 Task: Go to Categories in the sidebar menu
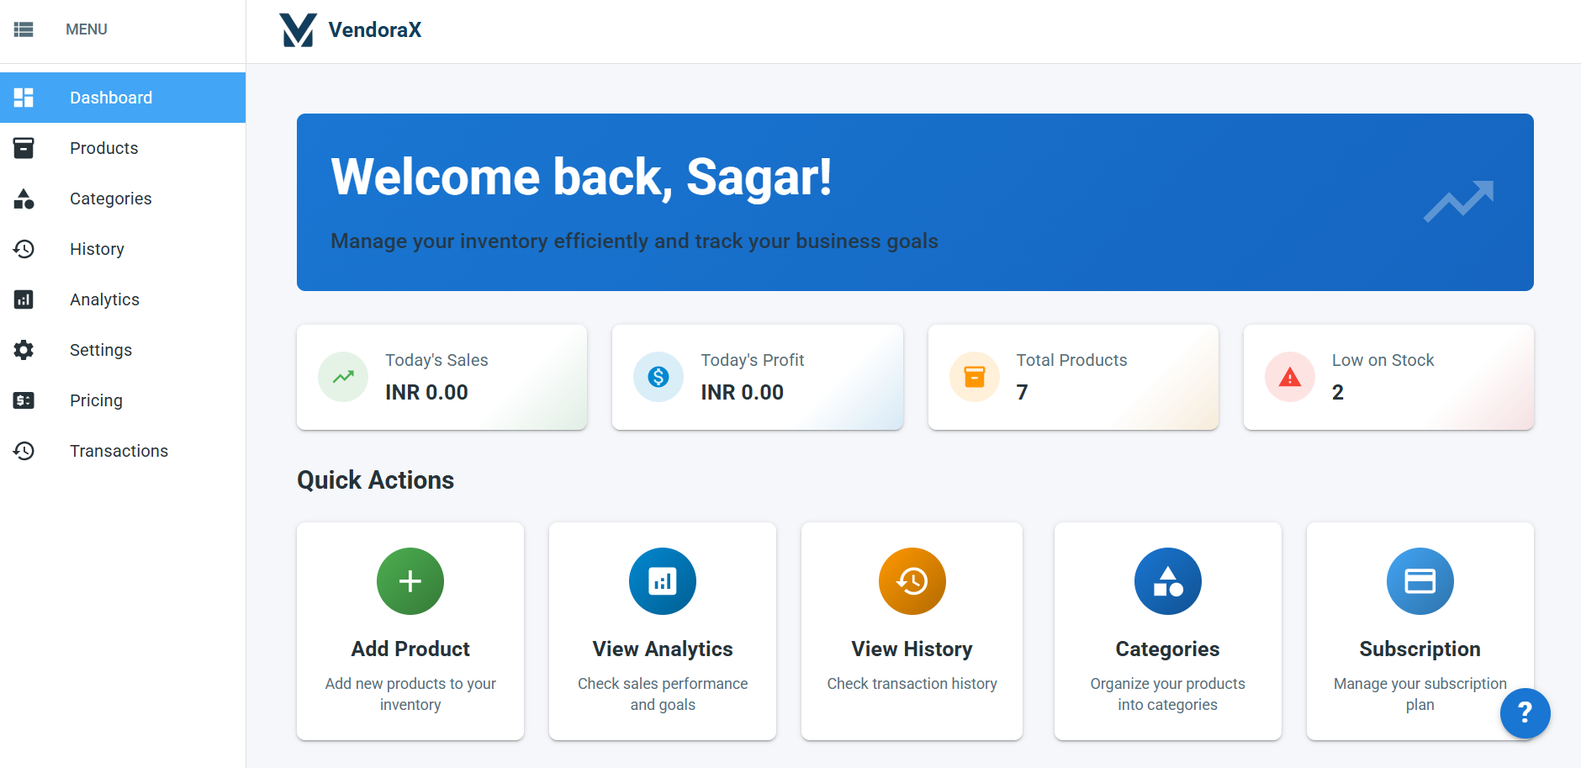tap(110, 199)
